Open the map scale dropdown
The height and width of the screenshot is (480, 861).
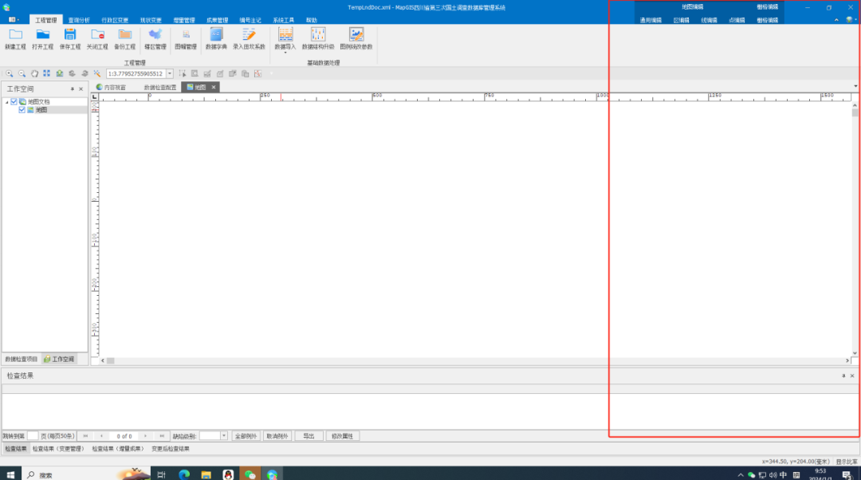click(x=169, y=73)
